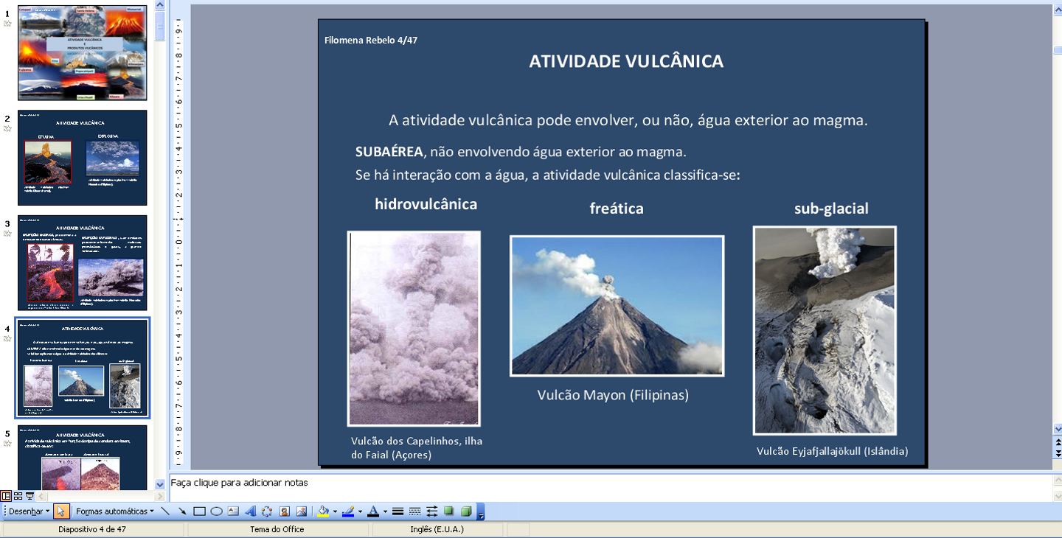1062x538 pixels.
Task: Click slide panel scrollbar down arrow
Action: coord(160,484)
